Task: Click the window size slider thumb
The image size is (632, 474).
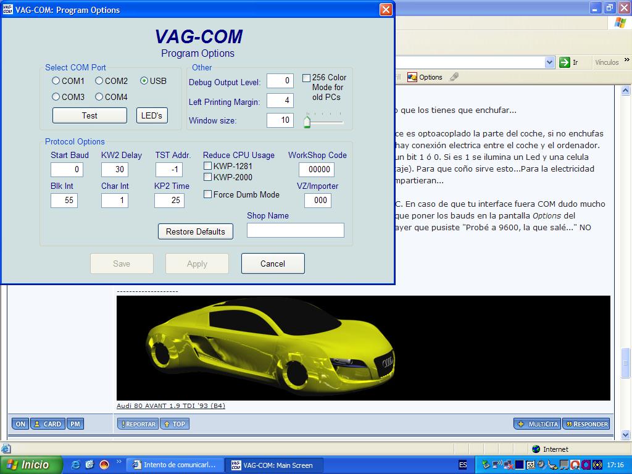Action: [307, 122]
